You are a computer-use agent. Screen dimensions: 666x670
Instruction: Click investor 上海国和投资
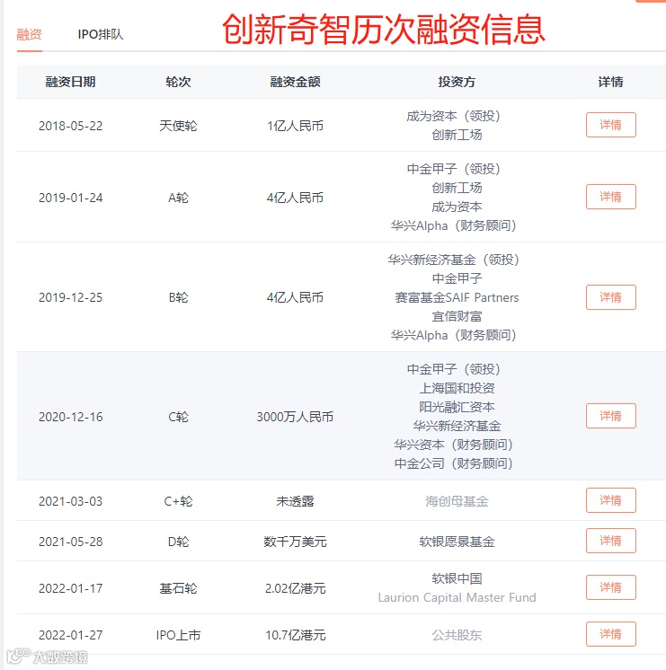[457, 388]
